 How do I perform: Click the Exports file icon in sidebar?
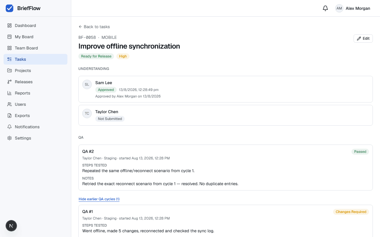pos(9,116)
